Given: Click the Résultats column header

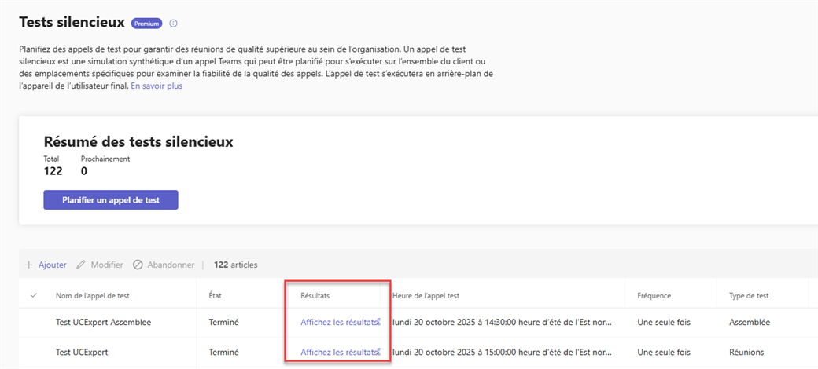Looking at the screenshot, I should click(x=315, y=296).
